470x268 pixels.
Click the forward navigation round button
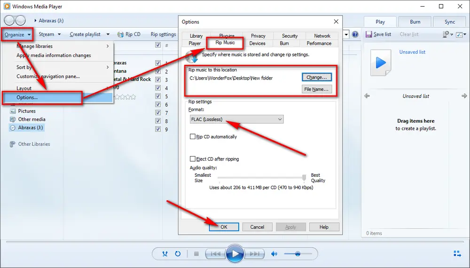click(20, 20)
